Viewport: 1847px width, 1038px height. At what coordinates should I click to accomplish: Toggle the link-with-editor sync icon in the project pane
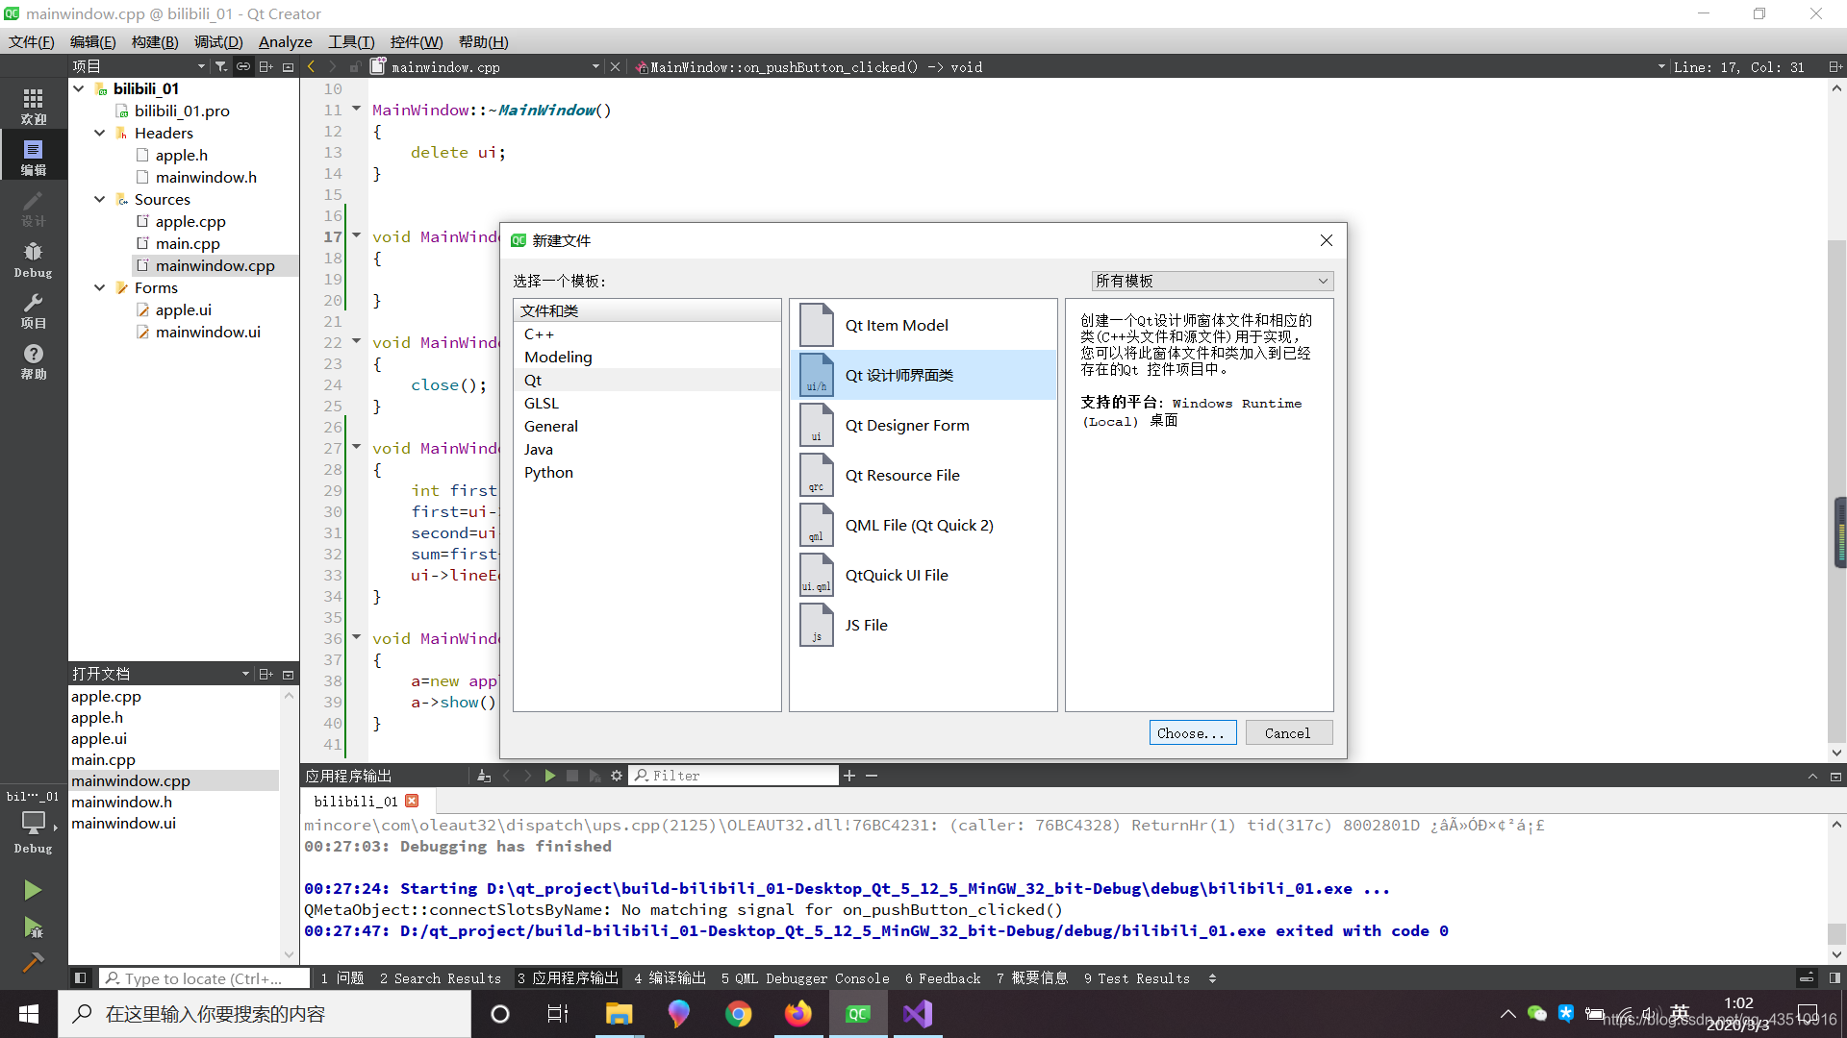(x=243, y=66)
